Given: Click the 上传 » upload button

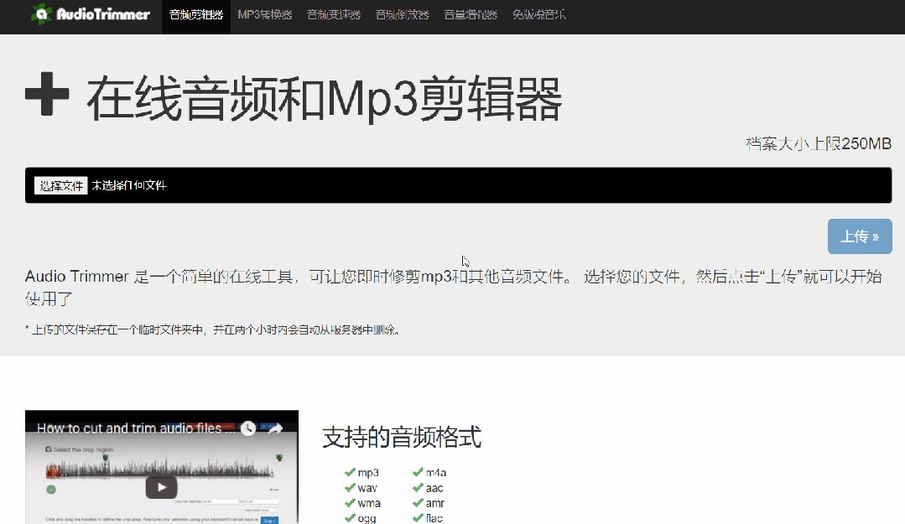Looking at the screenshot, I should pos(860,236).
